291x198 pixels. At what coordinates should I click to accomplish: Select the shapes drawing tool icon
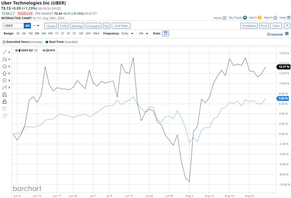pyautogui.click(x=5, y=66)
